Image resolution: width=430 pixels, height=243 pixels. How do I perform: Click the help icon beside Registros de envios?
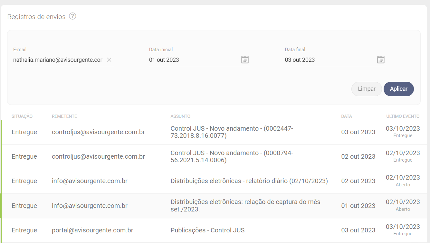click(73, 16)
